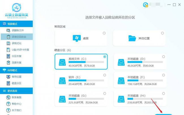This screenshot has height=115, width=184.
Task: Select the 系统文件 (C:) radio button
Action: [x=105, y=57]
